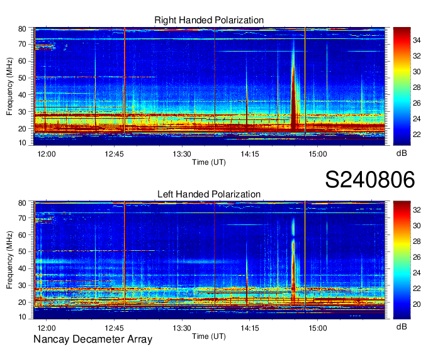Viewport: 428px width, 347px height.
Task: Click the 30 MHz tick on Right Handed plot
Action: 22,112
